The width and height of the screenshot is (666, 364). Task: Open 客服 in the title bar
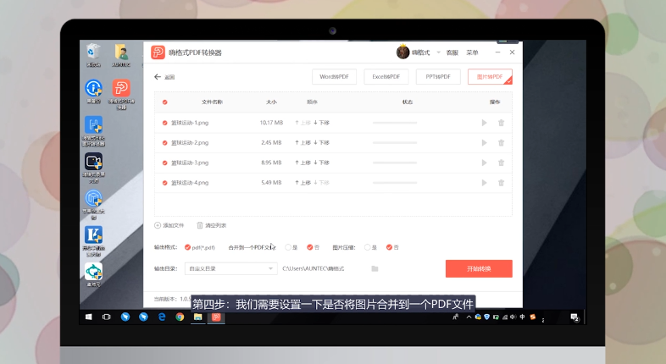452,52
